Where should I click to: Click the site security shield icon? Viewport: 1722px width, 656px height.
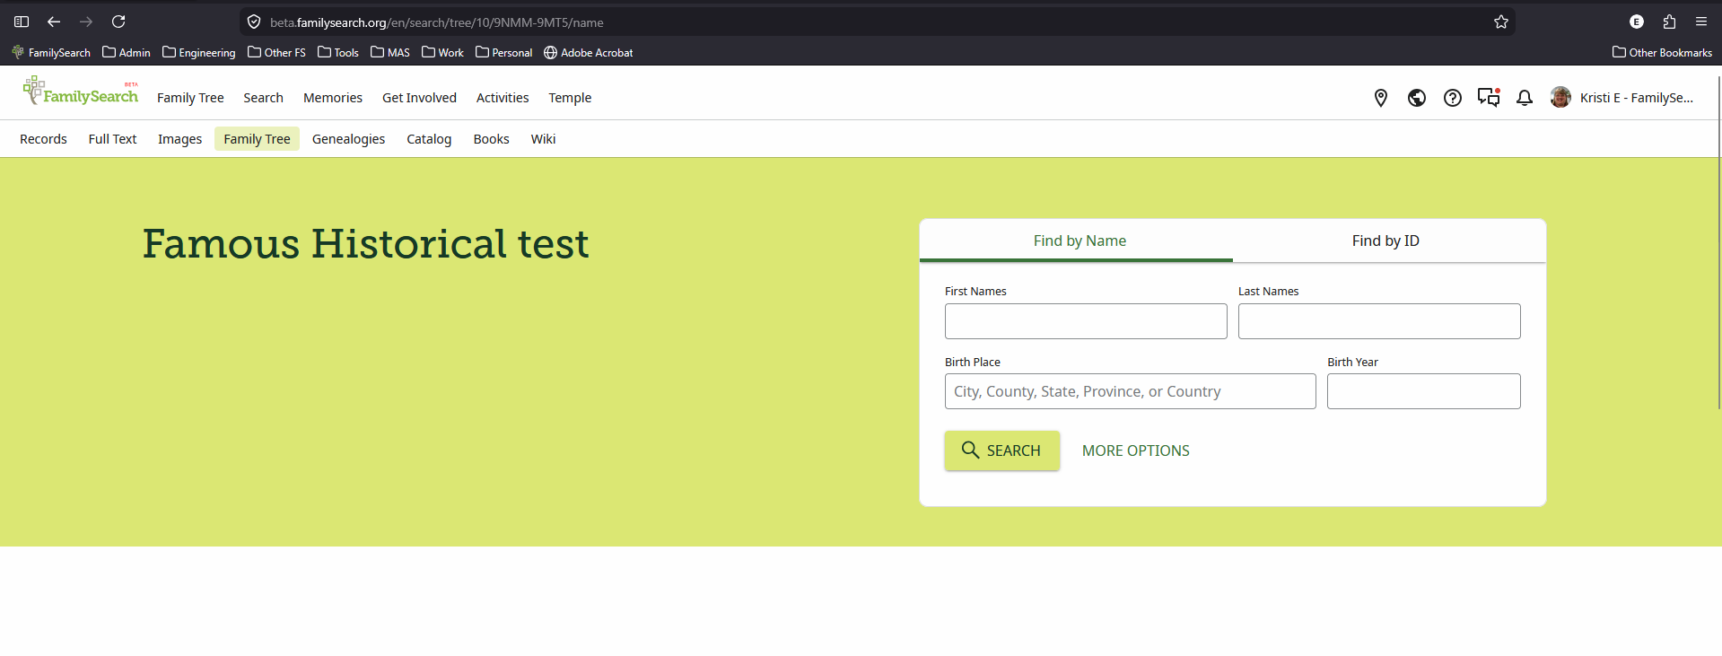pos(254,22)
